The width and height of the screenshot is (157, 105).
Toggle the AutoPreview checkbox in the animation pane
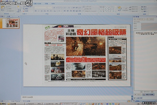(x=135, y=98)
